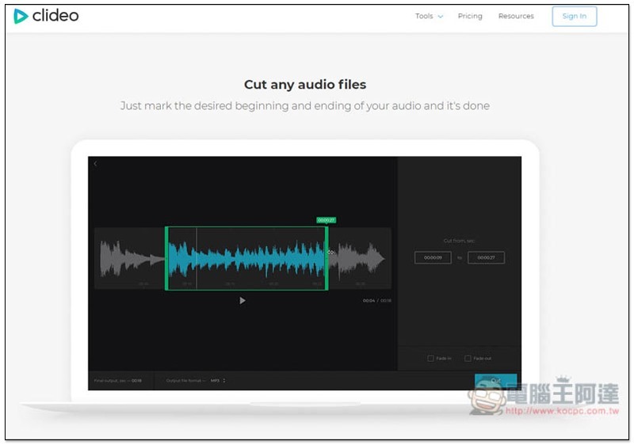Play the audio with the play button

[x=242, y=300]
